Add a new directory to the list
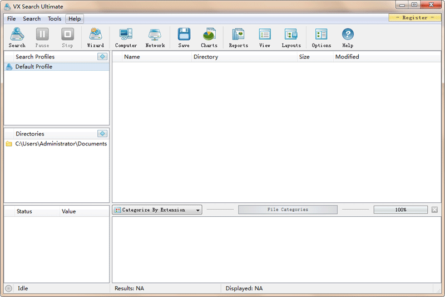Image resolution: width=445 pixels, height=297 pixels. click(x=102, y=134)
